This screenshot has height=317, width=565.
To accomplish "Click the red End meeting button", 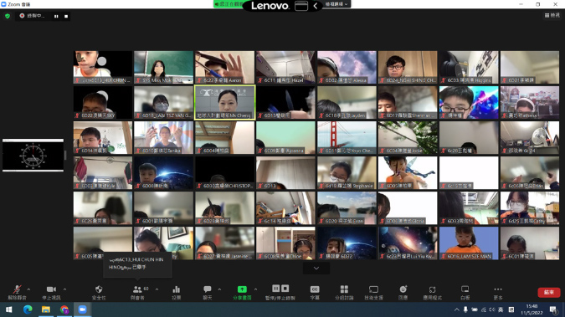I will [549, 292].
